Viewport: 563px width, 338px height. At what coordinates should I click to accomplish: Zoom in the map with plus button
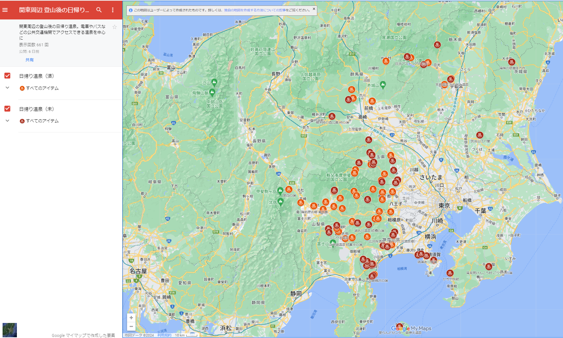point(131,318)
